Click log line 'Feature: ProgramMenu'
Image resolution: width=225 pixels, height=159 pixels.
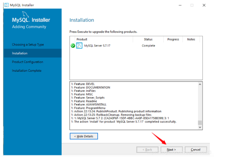pyautogui.click(x=88, y=108)
